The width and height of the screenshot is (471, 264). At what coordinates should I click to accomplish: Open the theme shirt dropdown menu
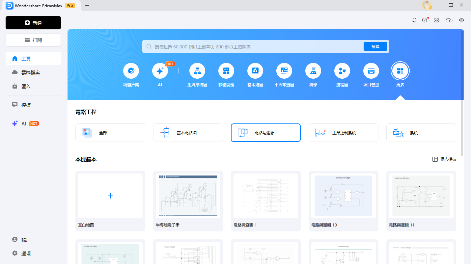(x=449, y=20)
